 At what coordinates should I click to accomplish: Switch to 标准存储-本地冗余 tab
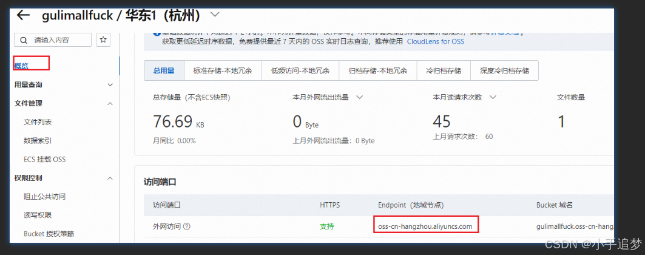tap(222, 71)
